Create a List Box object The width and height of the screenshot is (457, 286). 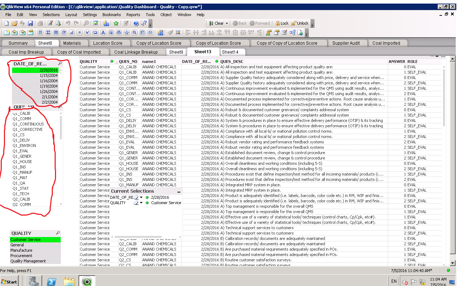[x=40, y=33]
